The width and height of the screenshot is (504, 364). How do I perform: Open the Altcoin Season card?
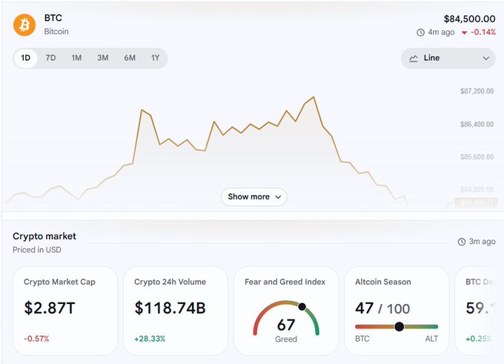tap(397, 311)
